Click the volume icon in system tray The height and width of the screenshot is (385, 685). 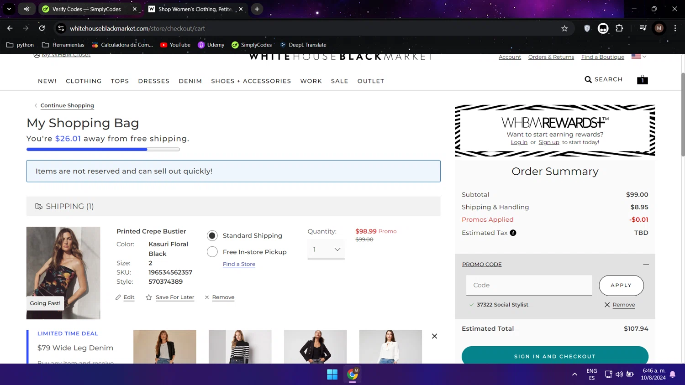(619, 375)
